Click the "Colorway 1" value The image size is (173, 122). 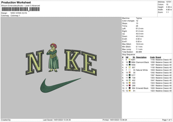[15, 16]
